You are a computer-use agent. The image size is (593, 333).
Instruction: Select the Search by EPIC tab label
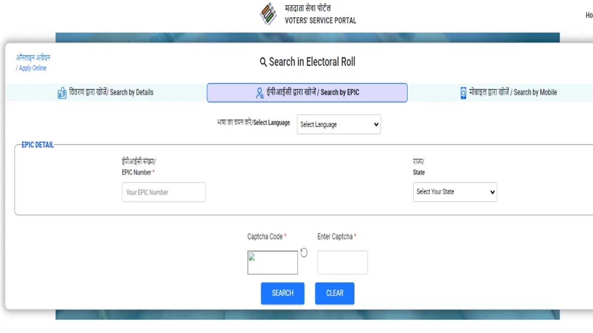point(313,92)
